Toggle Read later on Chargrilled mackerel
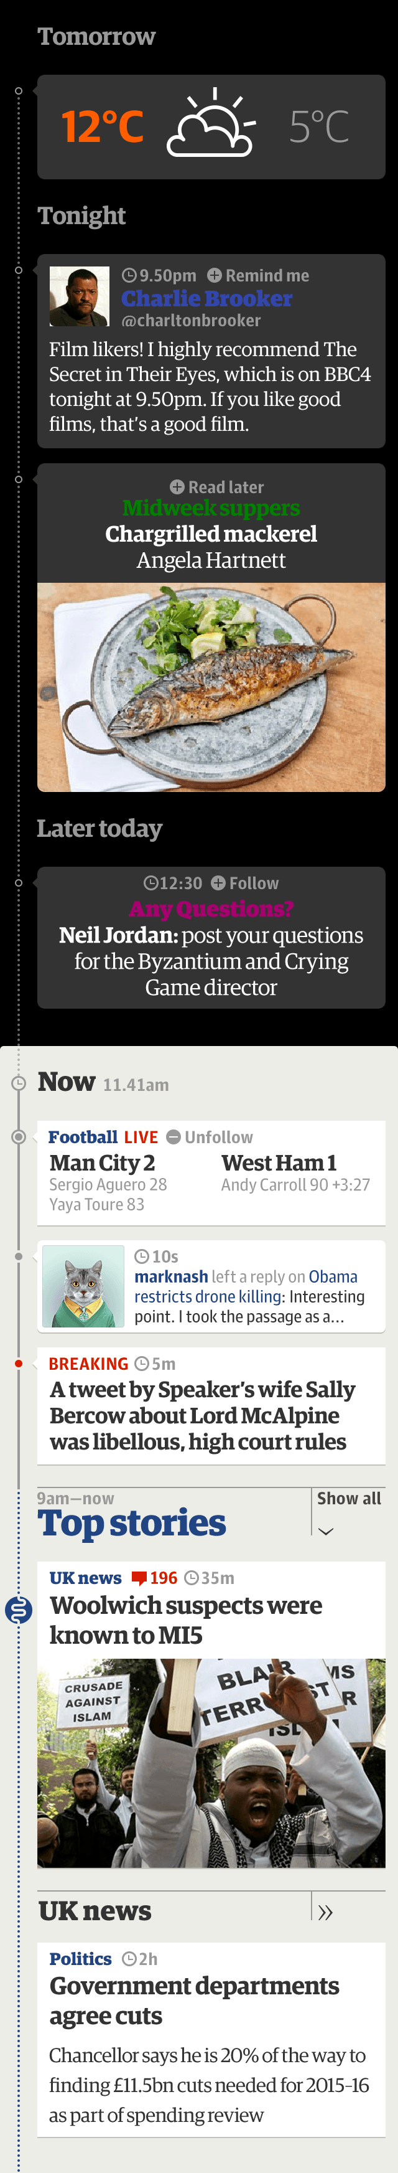The image size is (398, 2173). (216, 487)
